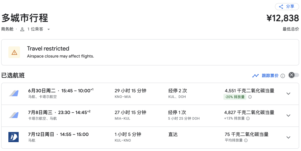Click the 商务舱 cabin class label
301x151 pixels.
pyautogui.click(x=7, y=29)
